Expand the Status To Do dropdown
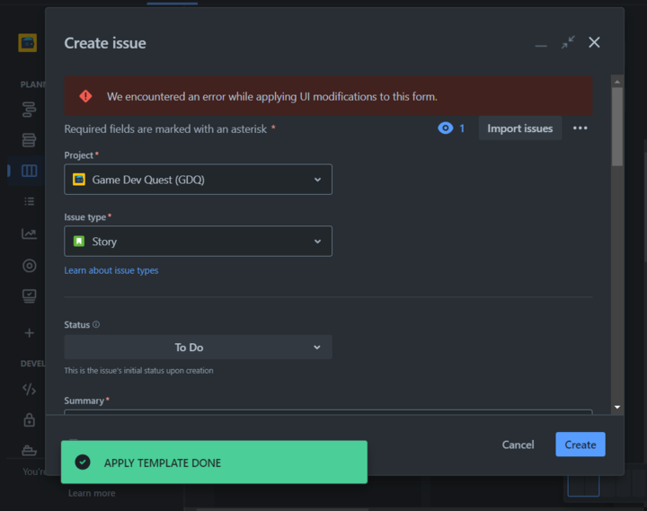Screen dimensions: 647x511 click(x=198, y=348)
